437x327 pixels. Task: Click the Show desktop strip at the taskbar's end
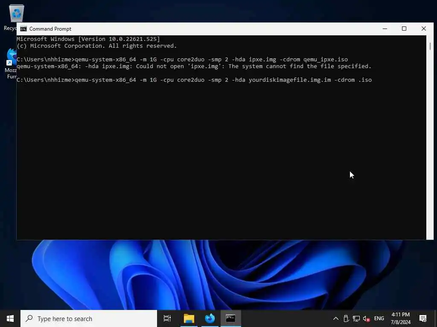[x=436, y=318]
